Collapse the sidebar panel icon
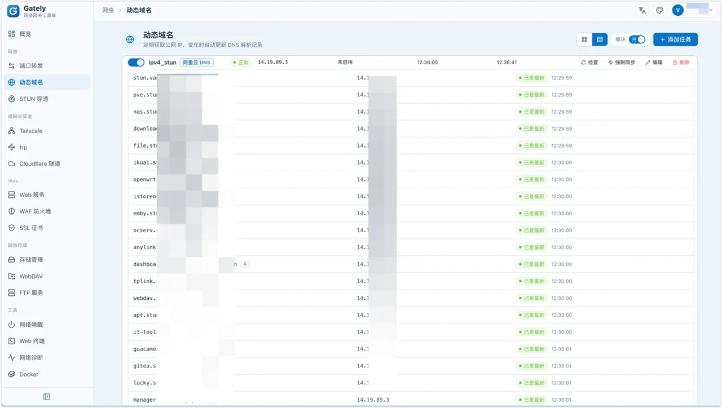Screen dimensions: 722x408 pyautogui.click(x=46, y=397)
